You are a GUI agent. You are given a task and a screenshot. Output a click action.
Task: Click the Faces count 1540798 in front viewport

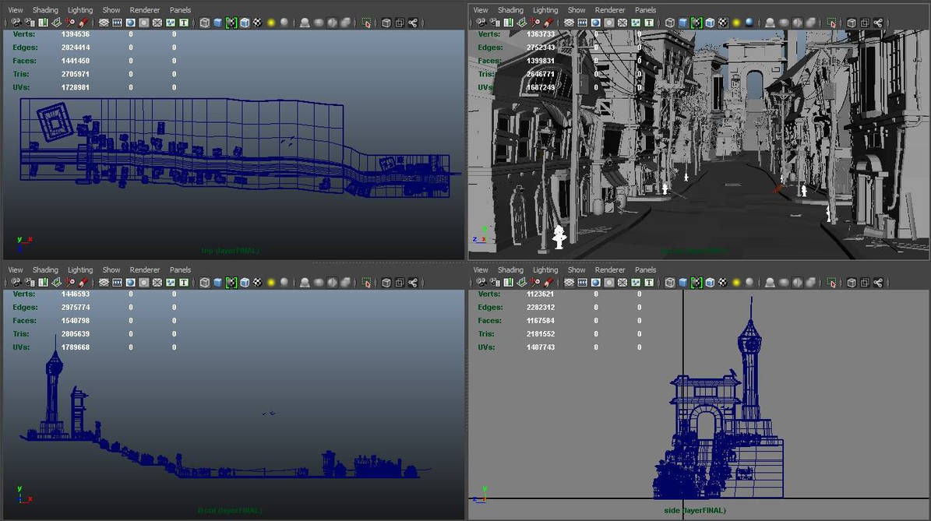tap(76, 320)
